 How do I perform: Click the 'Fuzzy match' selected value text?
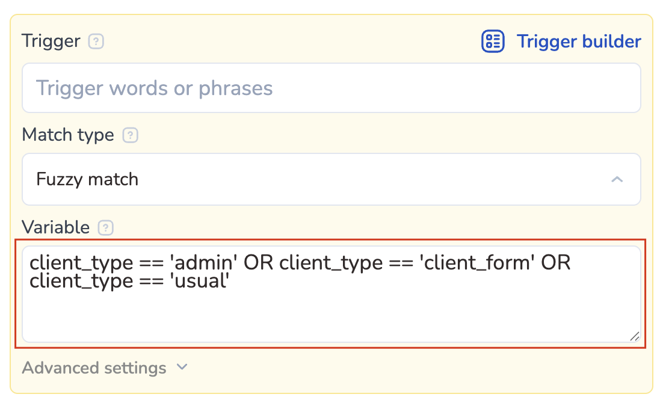[87, 179]
